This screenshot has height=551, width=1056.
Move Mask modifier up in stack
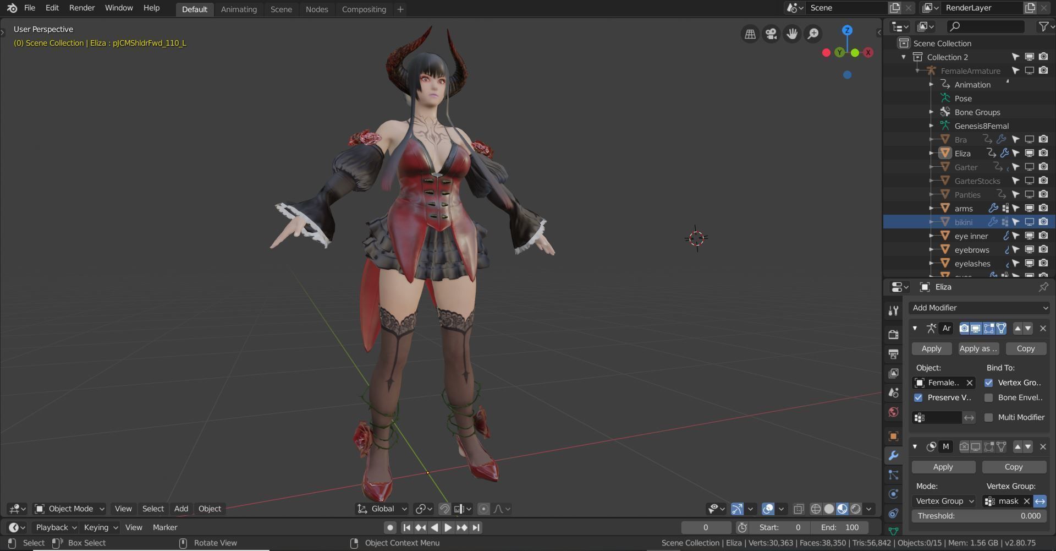pyautogui.click(x=1018, y=446)
